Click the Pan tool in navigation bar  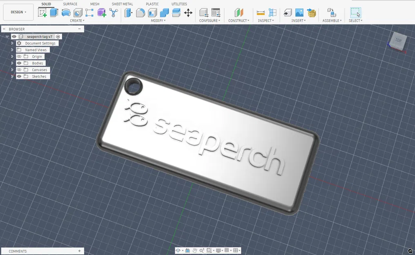195,250
